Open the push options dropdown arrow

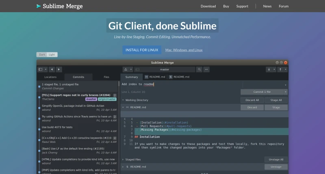[x=286, y=69]
